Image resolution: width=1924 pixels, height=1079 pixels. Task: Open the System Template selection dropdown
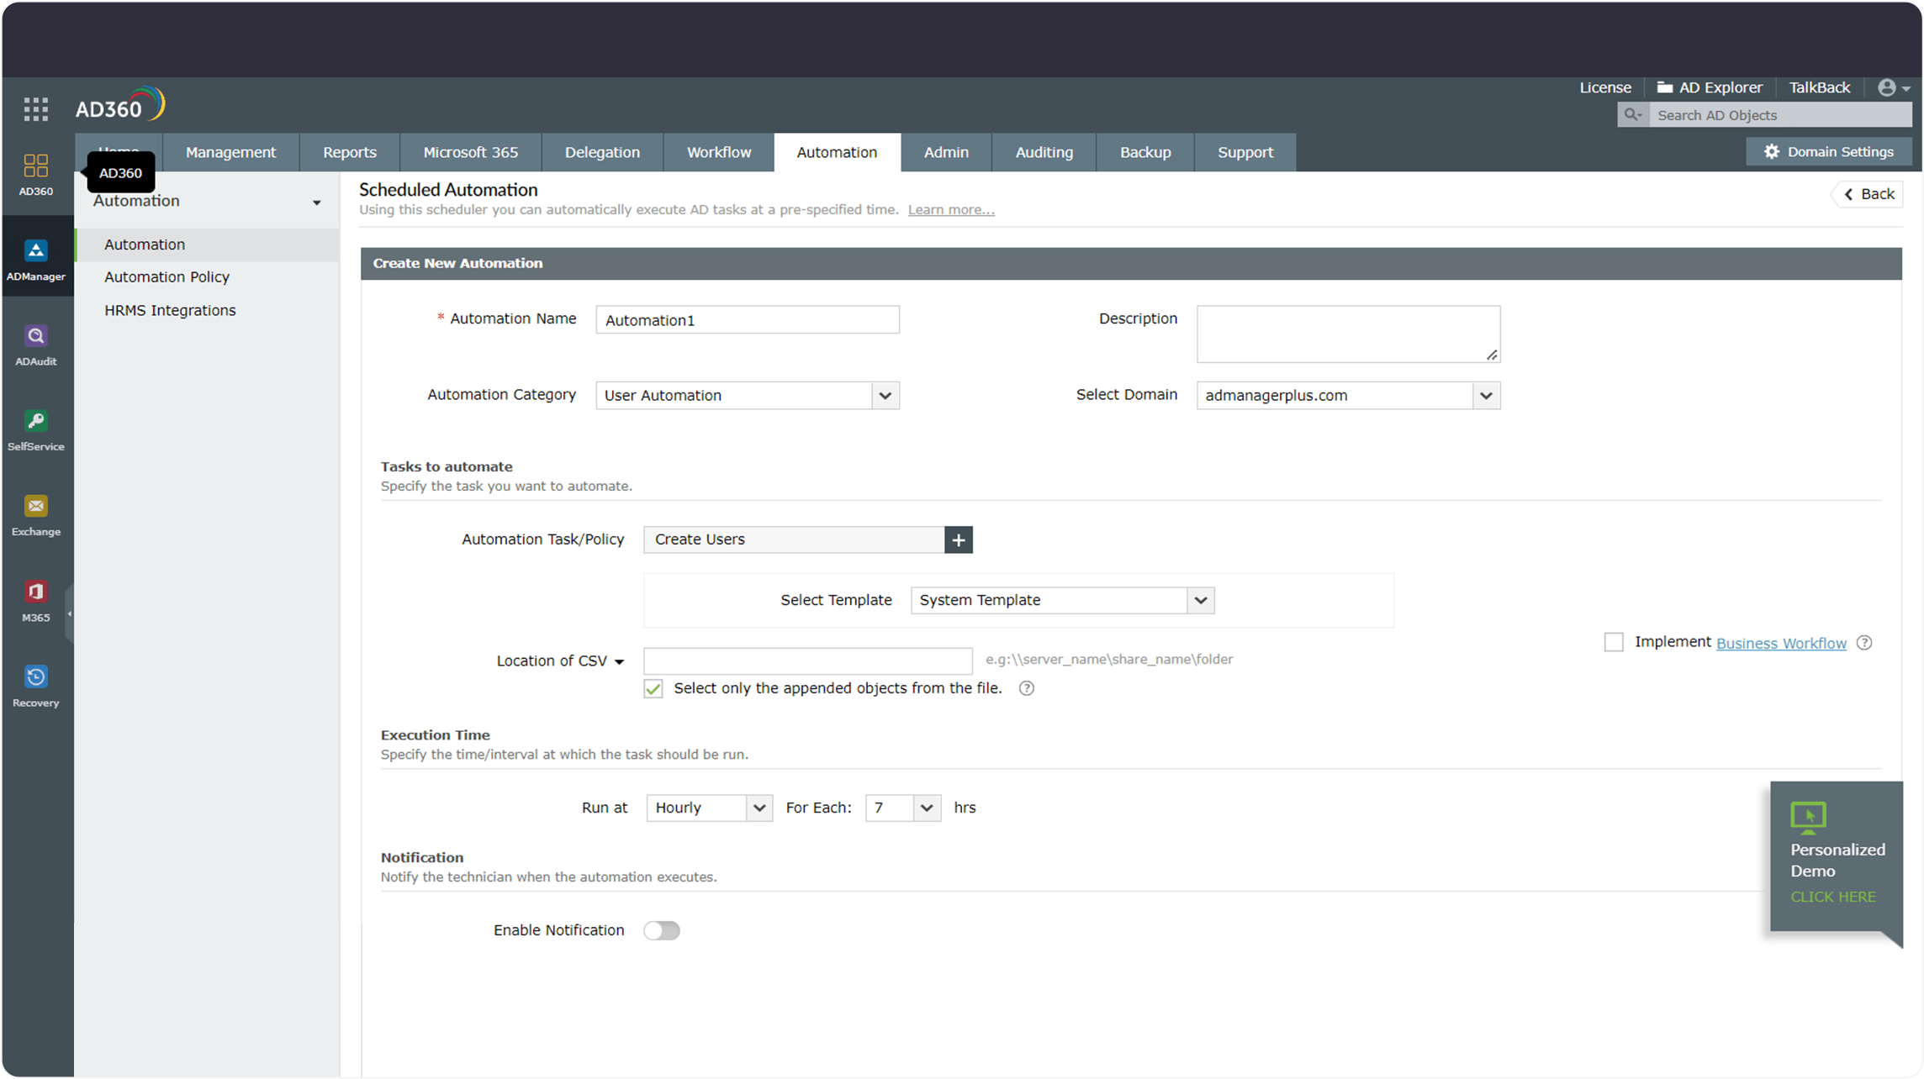[x=1200, y=600]
